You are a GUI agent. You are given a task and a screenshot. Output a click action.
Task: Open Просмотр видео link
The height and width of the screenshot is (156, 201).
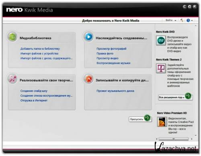coord(107,58)
